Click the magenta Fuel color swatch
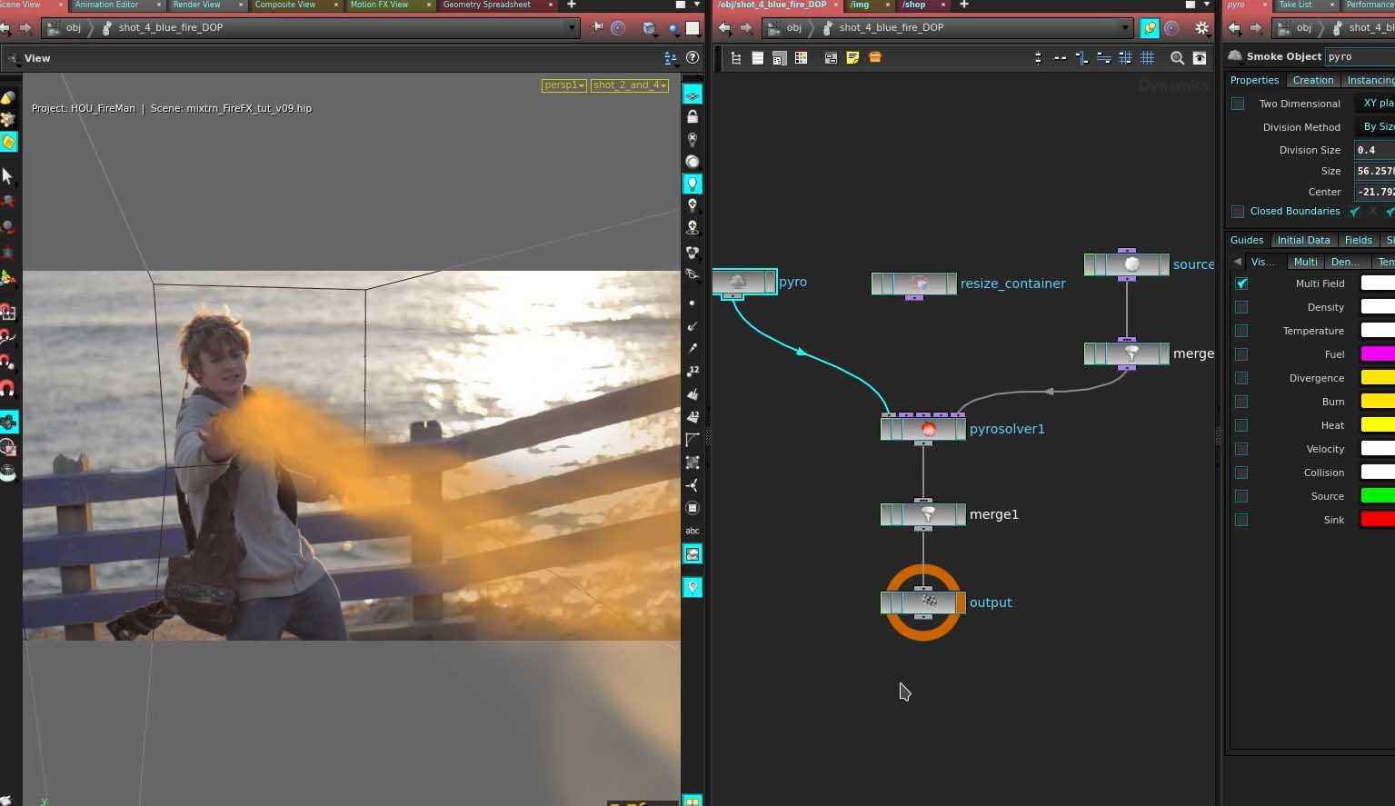The height and width of the screenshot is (806, 1395). [1377, 354]
